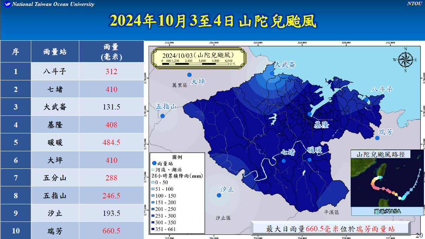Viewport: 425px width, 239px height.
Task: Select the 瑞芳 rain station marker
Action: pos(377,138)
